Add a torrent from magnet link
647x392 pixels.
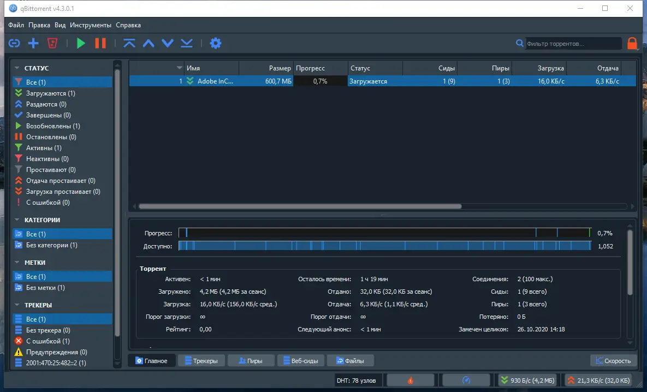tap(14, 43)
